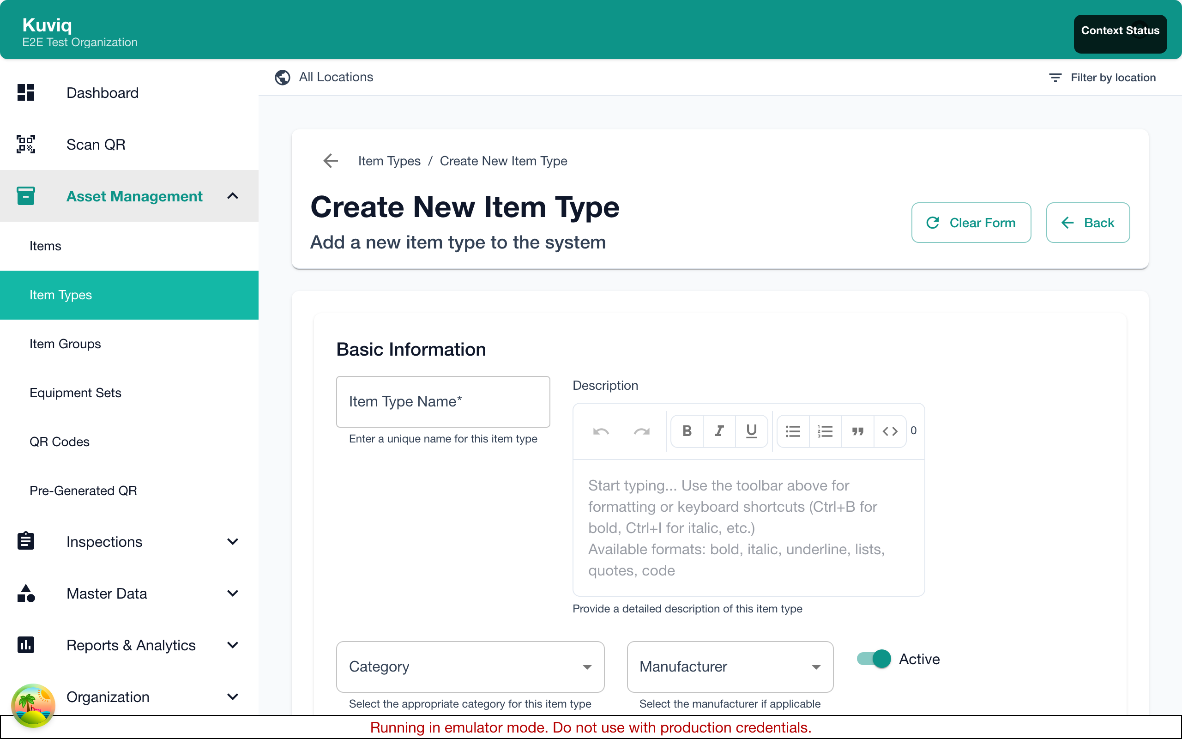Screen dimensions: 1182x739
Task: Click the All Locations globe icon
Action: tap(282, 77)
